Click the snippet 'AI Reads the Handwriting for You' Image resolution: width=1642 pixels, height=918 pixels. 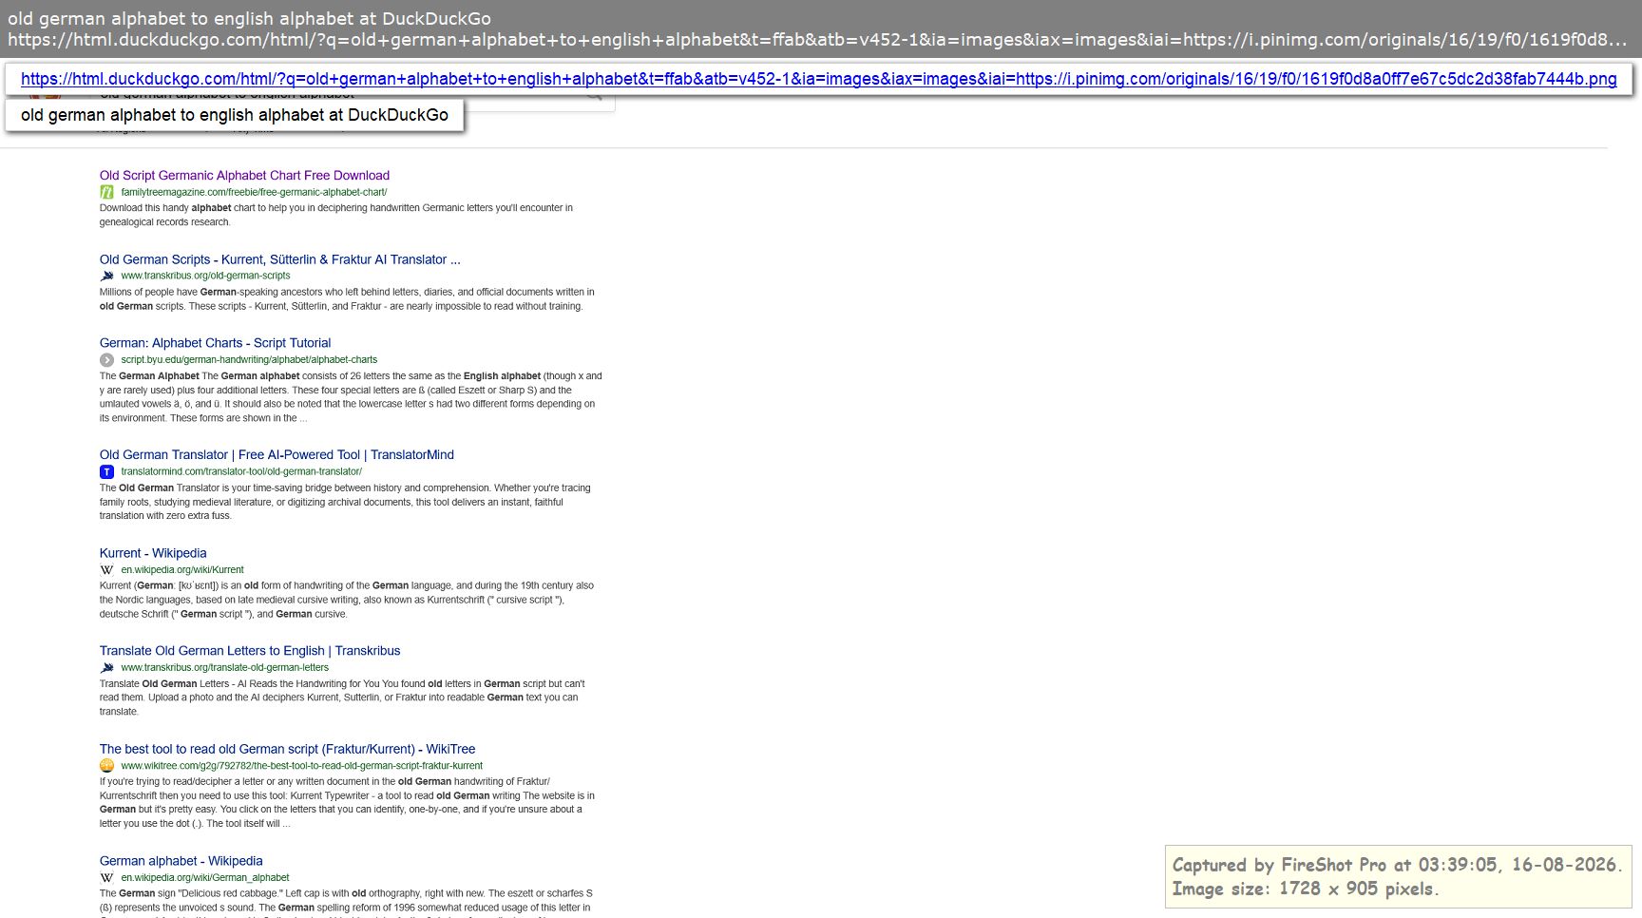tap(342, 698)
